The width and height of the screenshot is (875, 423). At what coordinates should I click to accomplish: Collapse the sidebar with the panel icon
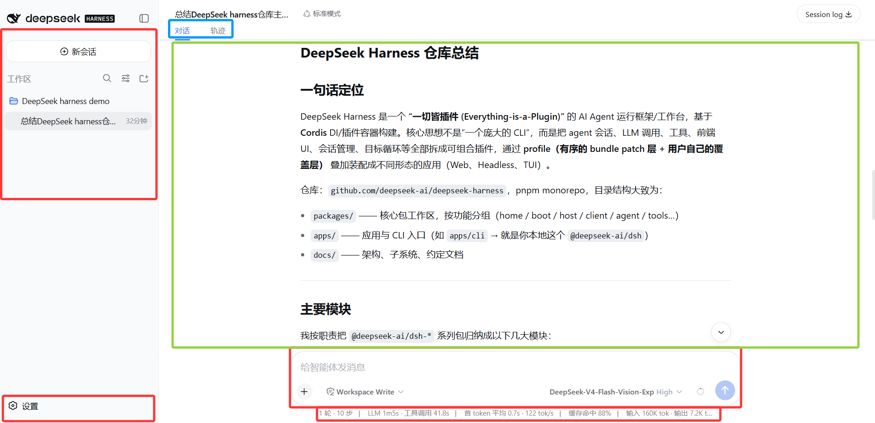tap(144, 18)
